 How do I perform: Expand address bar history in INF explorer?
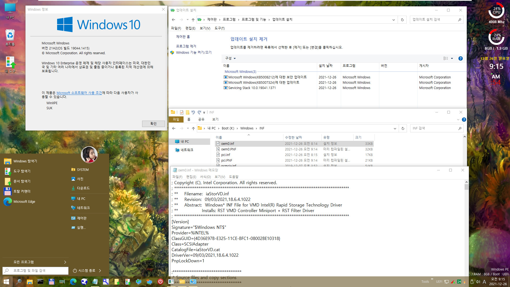[395, 128]
